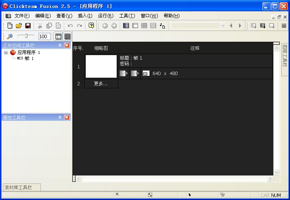Open the 插入(I) menu
Image resolution: width=290 pixels, height=200 pixels.
click(85, 16)
